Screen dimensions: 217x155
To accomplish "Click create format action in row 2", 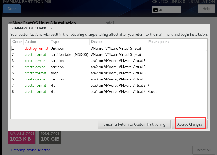I will point(35,55).
